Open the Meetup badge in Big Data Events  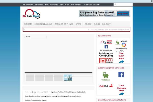pyautogui.click(x=109, y=42)
